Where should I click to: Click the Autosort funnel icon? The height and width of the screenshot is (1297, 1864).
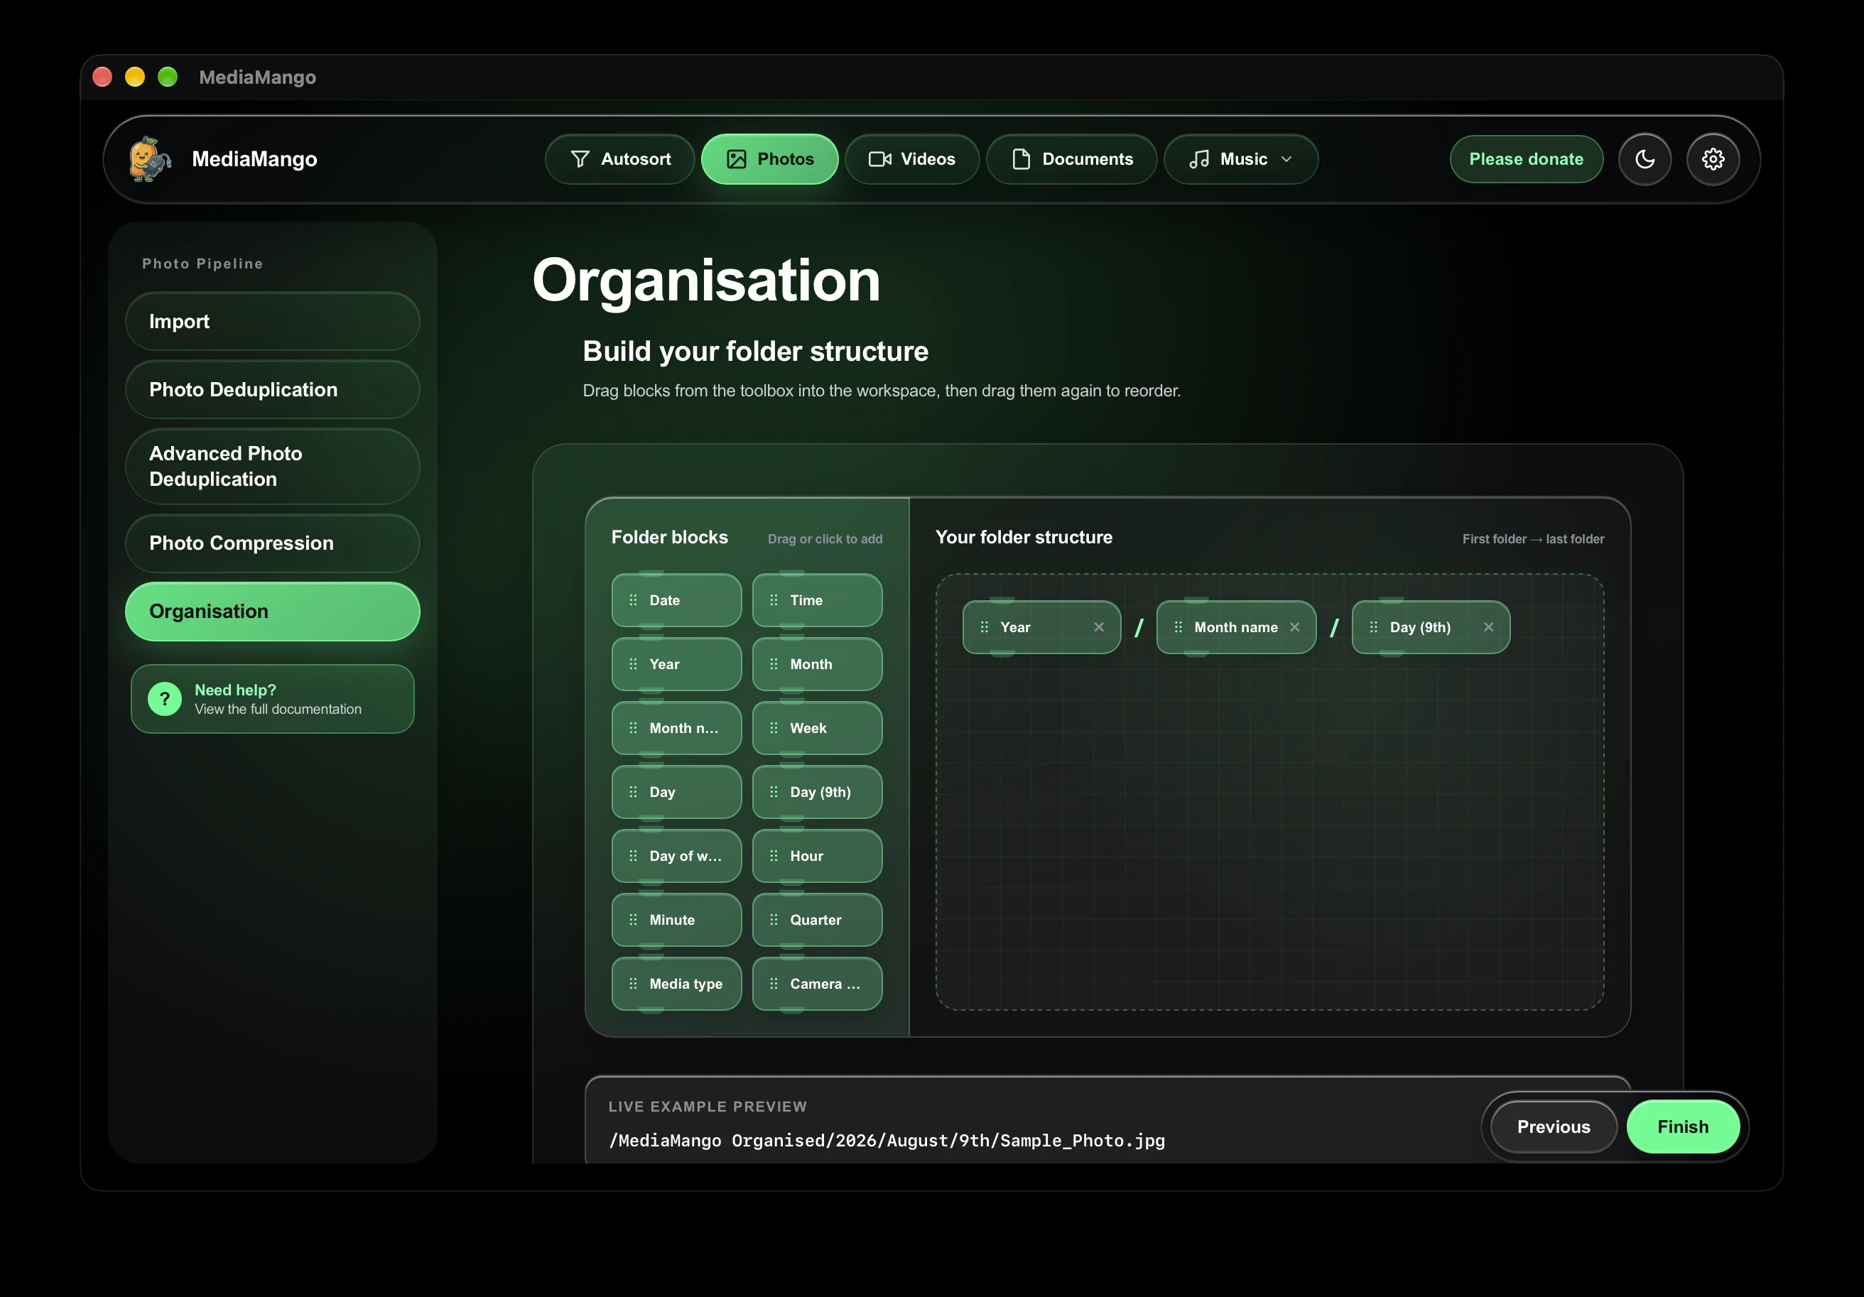click(x=580, y=159)
